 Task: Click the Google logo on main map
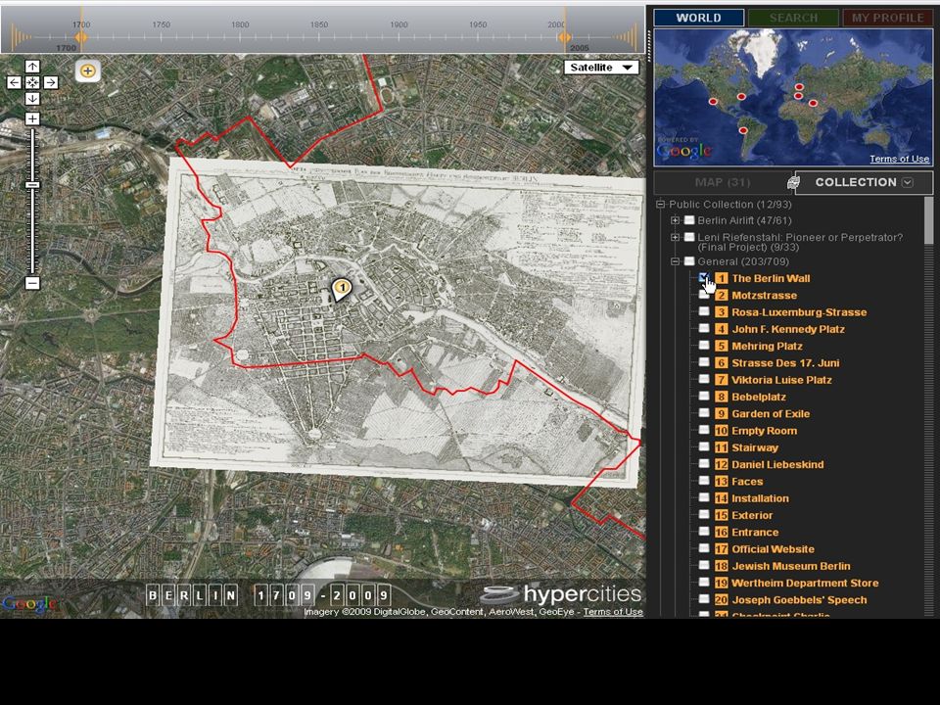(x=28, y=603)
